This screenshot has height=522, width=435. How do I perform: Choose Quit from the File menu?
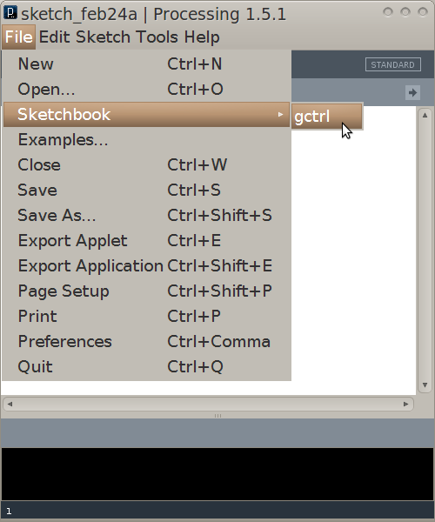146,367
